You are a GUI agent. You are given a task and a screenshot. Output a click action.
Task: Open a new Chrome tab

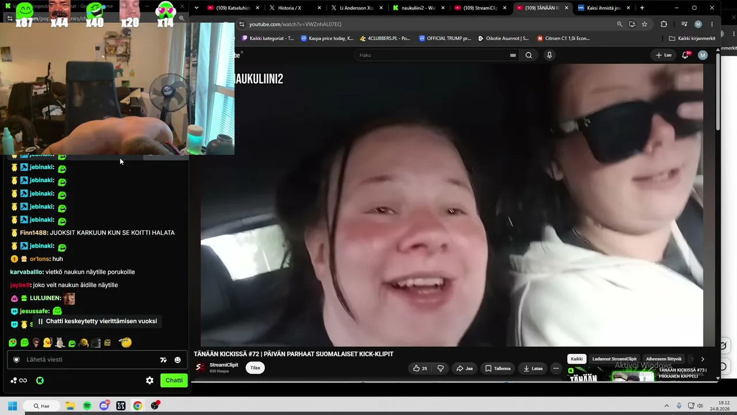pos(642,8)
